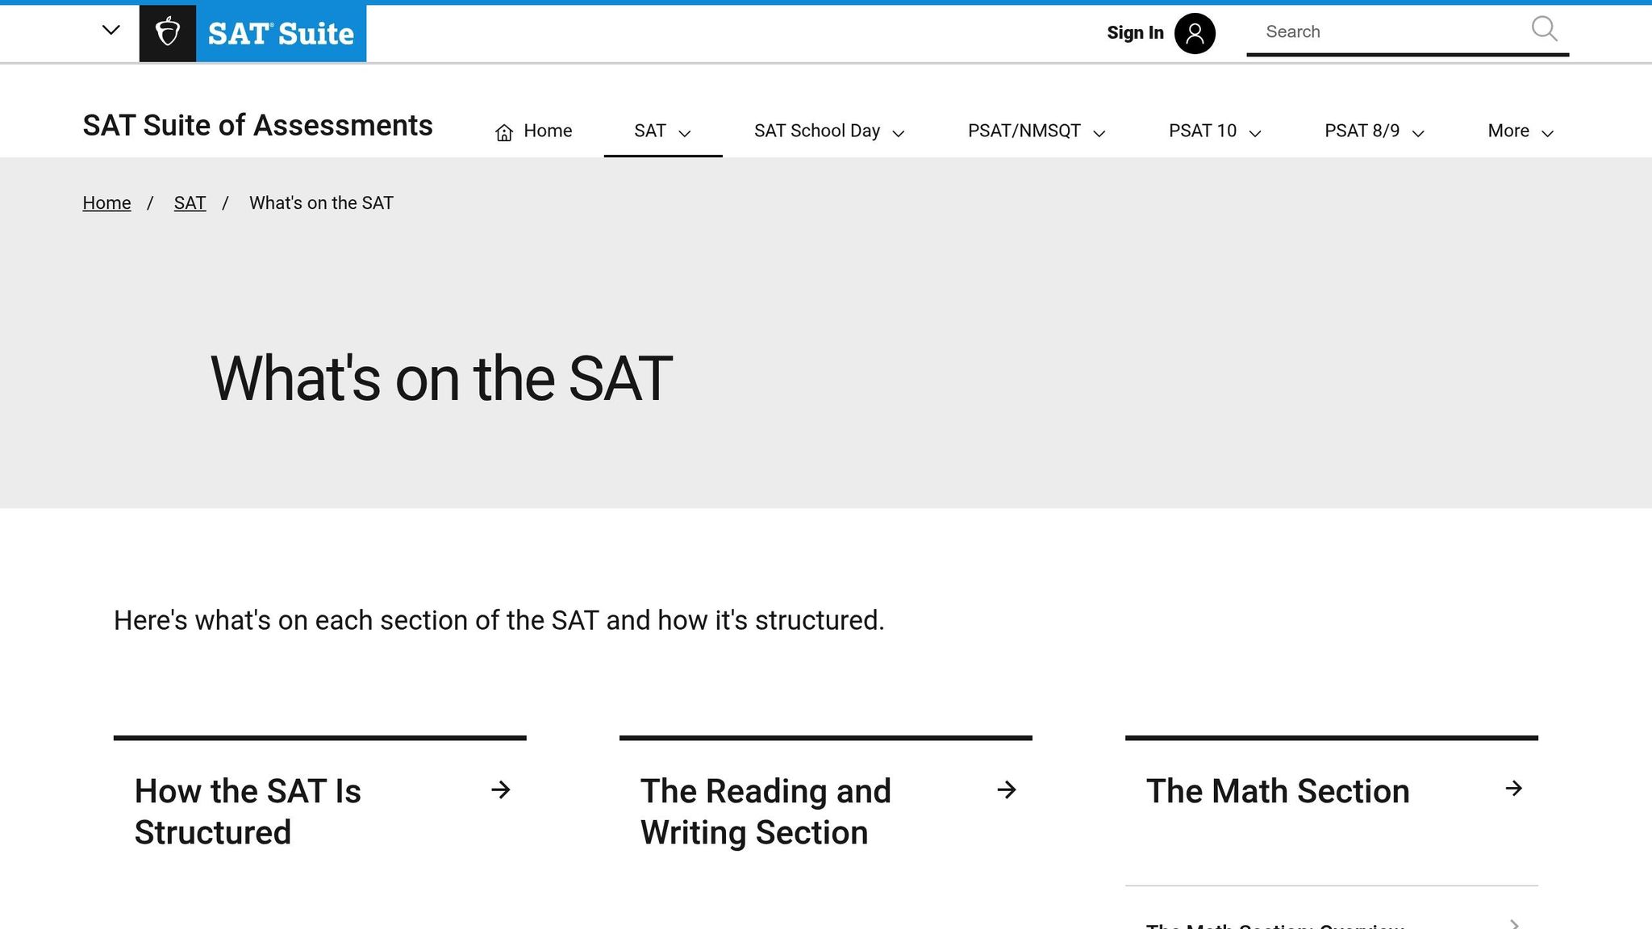Expand the top-left site switcher chevron

(111, 31)
